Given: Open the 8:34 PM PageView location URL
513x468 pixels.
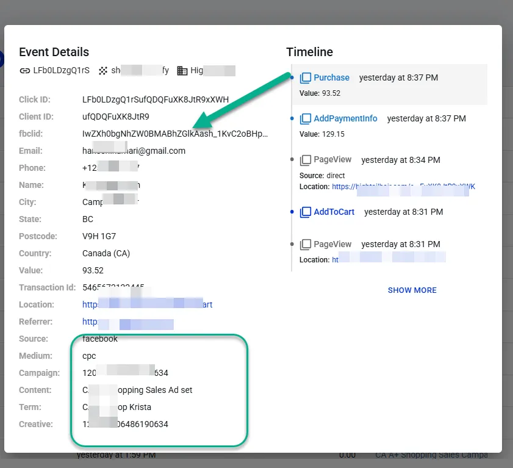Looking at the screenshot, I should point(403,187).
